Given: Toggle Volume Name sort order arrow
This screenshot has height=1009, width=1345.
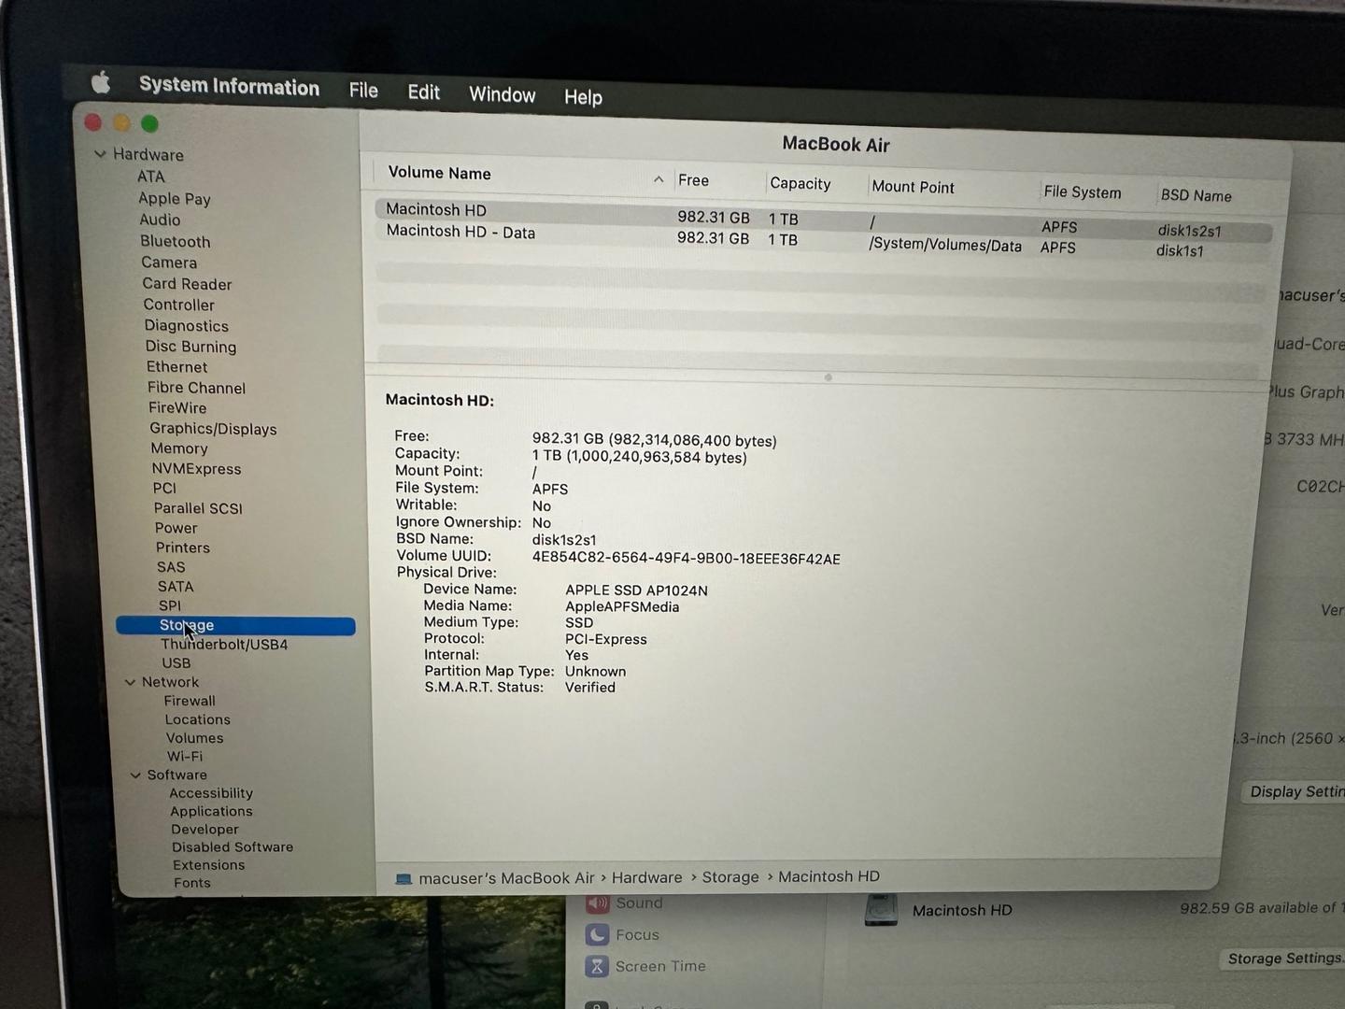Looking at the screenshot, I should click(658, 179).
